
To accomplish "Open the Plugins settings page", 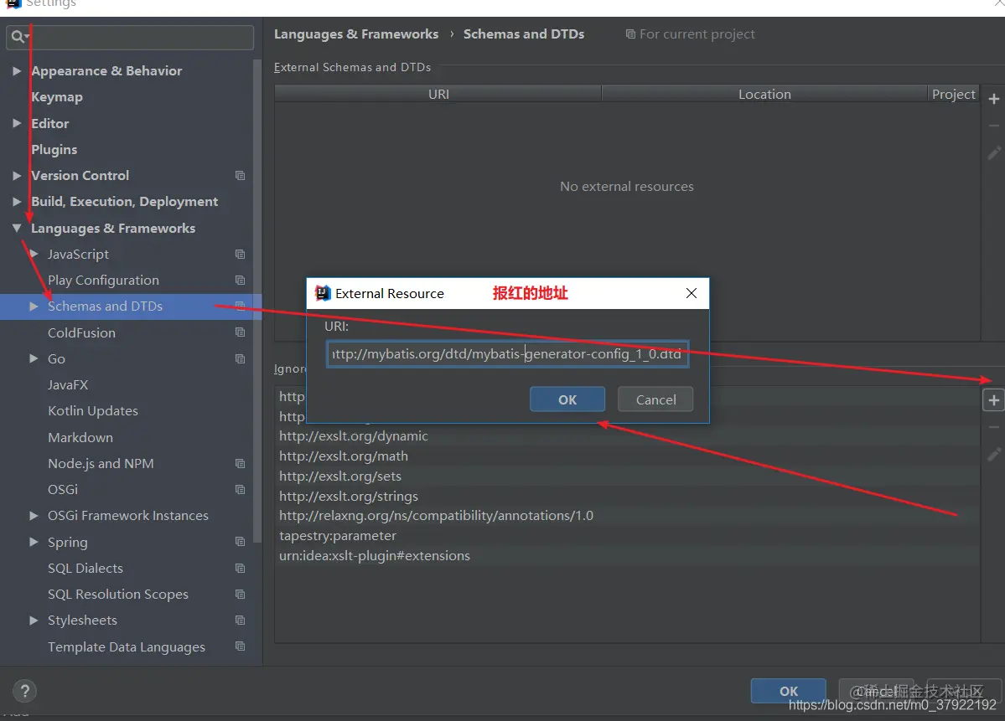I will (54, 149).
